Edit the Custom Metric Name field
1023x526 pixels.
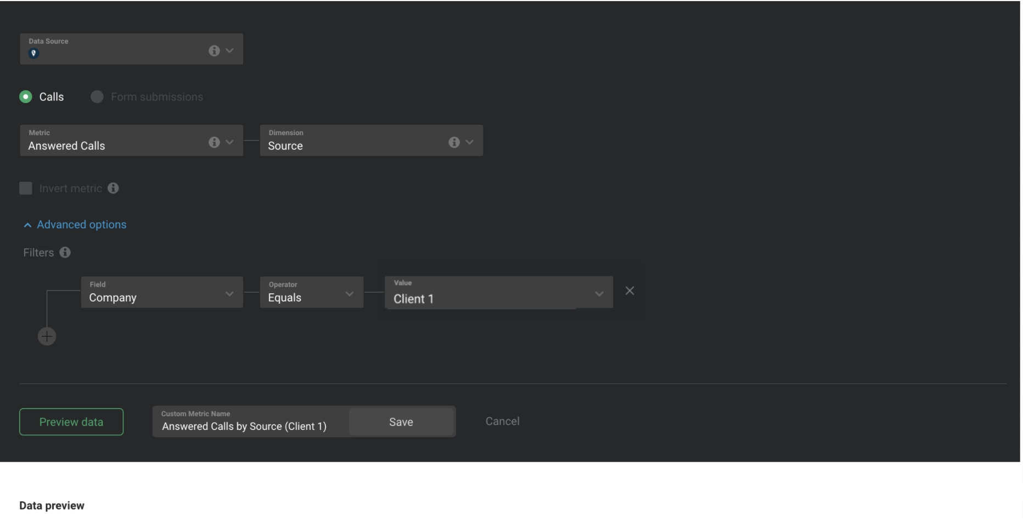[244, 426]
